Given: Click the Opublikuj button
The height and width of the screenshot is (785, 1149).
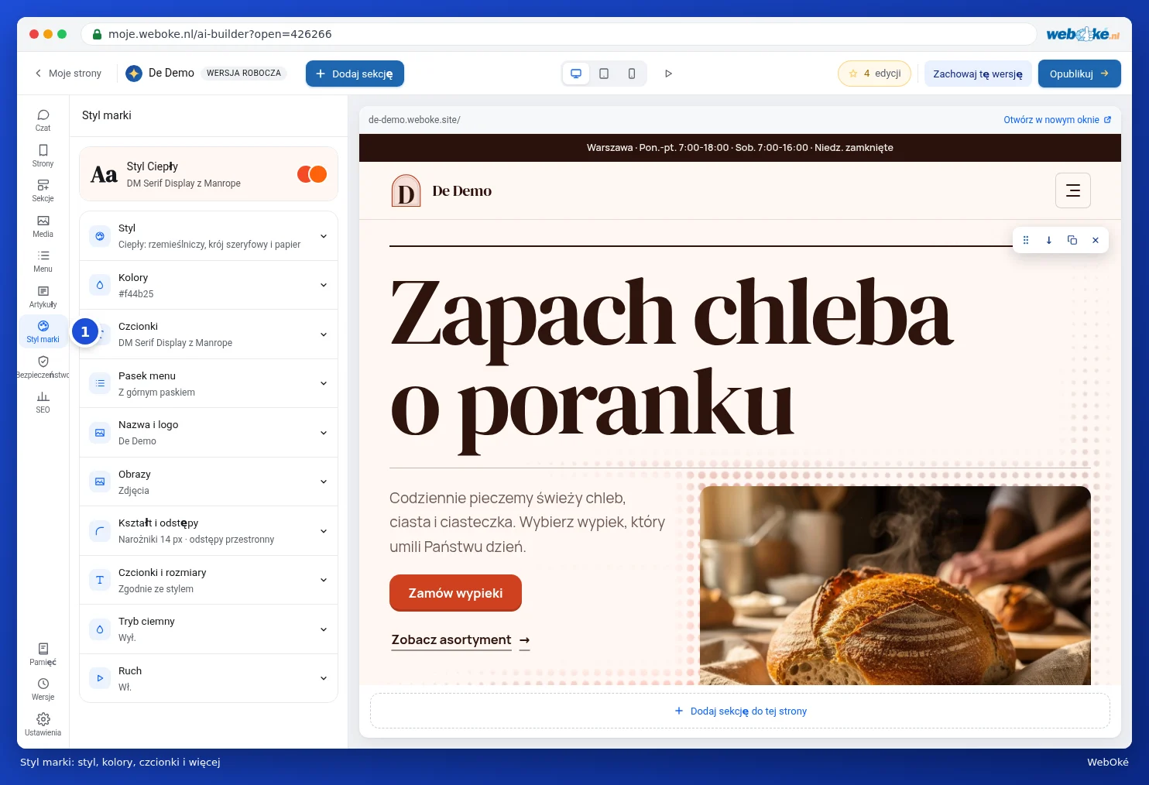Looking at the screenshot, I should pos(1079,74).
